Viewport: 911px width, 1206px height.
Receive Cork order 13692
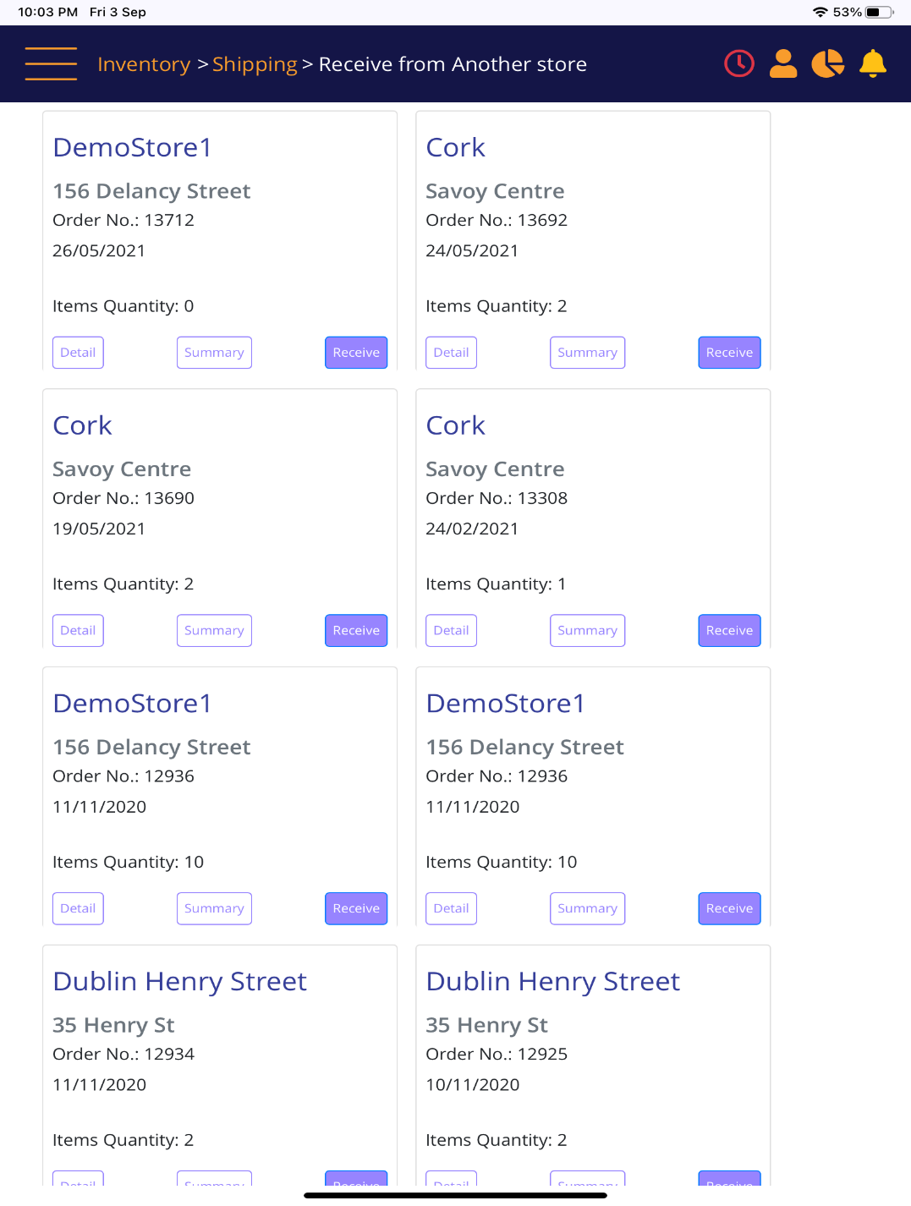[729, 353]
